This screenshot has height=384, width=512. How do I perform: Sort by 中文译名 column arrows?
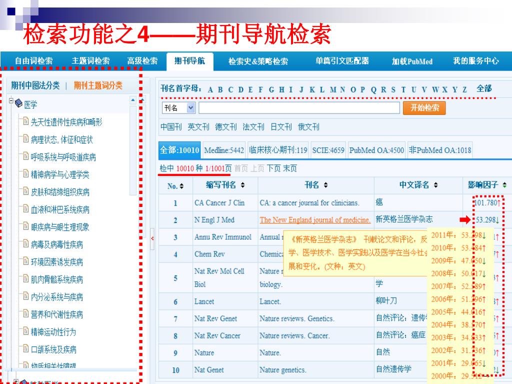click(435, 185)
